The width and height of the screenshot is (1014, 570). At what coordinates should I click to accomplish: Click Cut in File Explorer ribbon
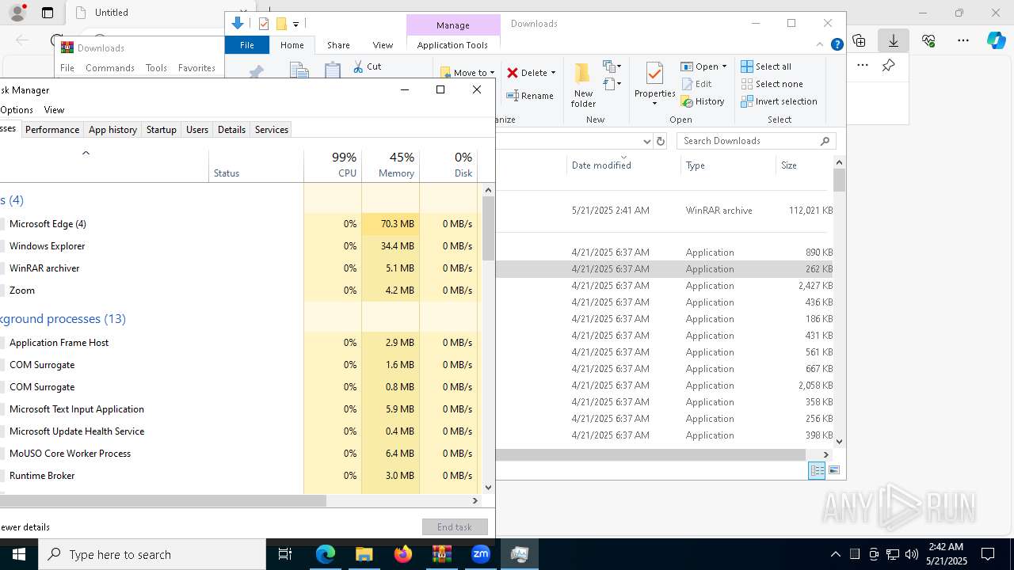pos(368,66)
